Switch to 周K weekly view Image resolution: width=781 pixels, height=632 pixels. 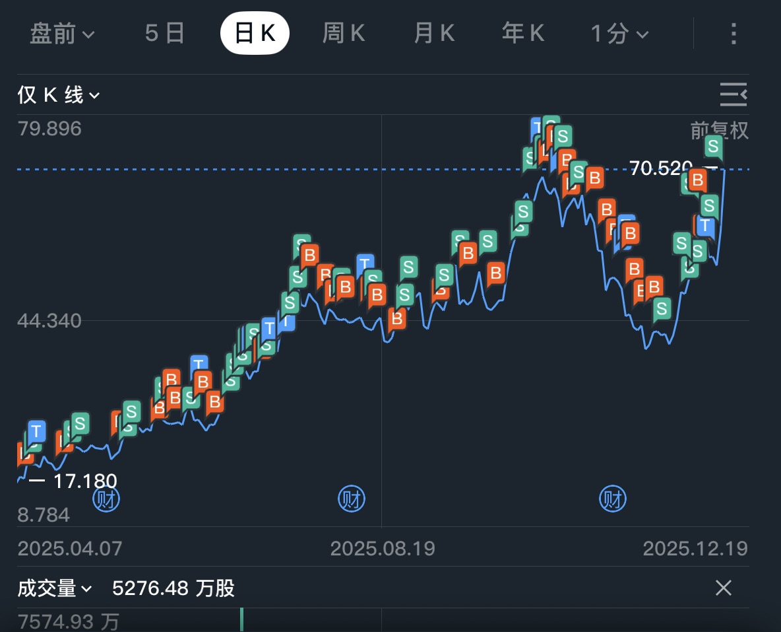[x=344, y=34]
